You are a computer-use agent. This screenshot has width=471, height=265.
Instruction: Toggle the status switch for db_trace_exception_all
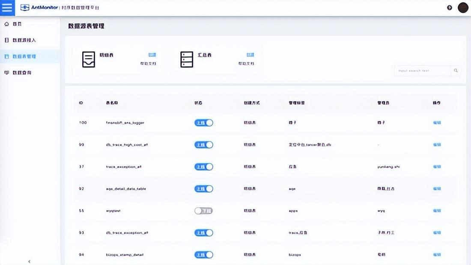(x=204, y=233)
